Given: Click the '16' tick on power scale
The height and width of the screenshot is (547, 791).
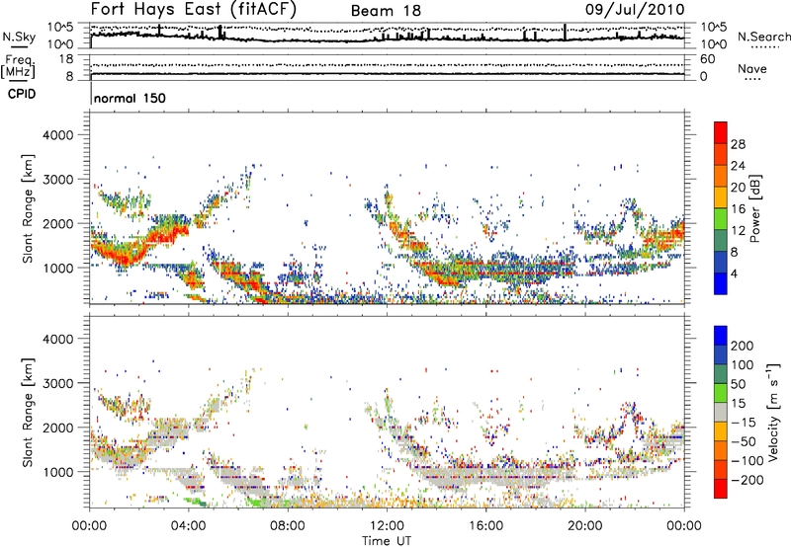Looking at the screenshot, I should (x=738, y=209).
